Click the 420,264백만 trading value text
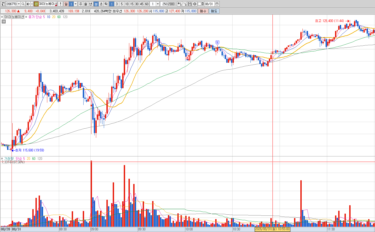 click(102, 11)
